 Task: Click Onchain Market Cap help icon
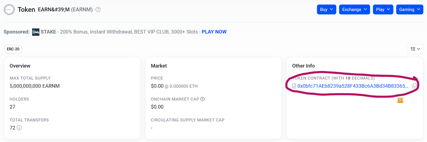click(203, 99)
